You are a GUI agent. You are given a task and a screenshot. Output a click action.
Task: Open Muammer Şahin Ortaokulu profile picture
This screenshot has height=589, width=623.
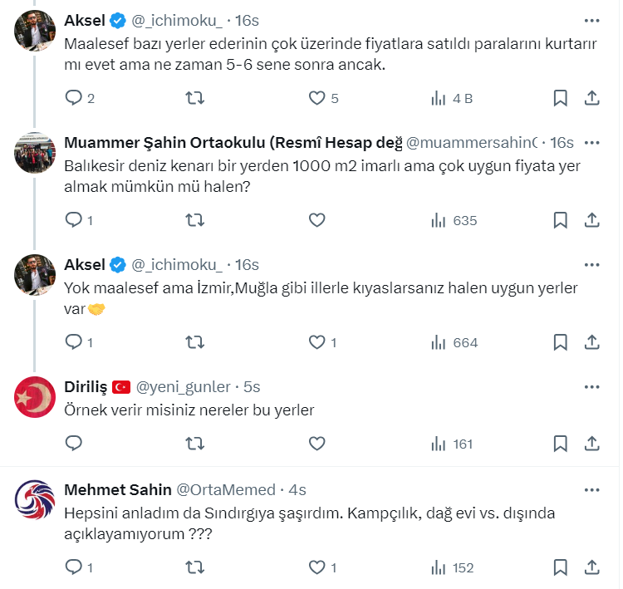click(35, 153)
